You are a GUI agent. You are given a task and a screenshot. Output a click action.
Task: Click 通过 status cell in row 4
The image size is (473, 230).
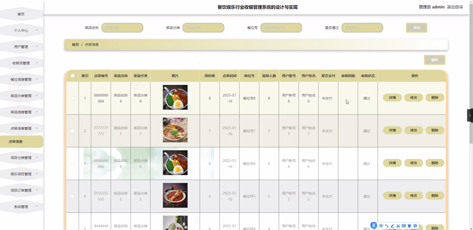click(366, 197)
